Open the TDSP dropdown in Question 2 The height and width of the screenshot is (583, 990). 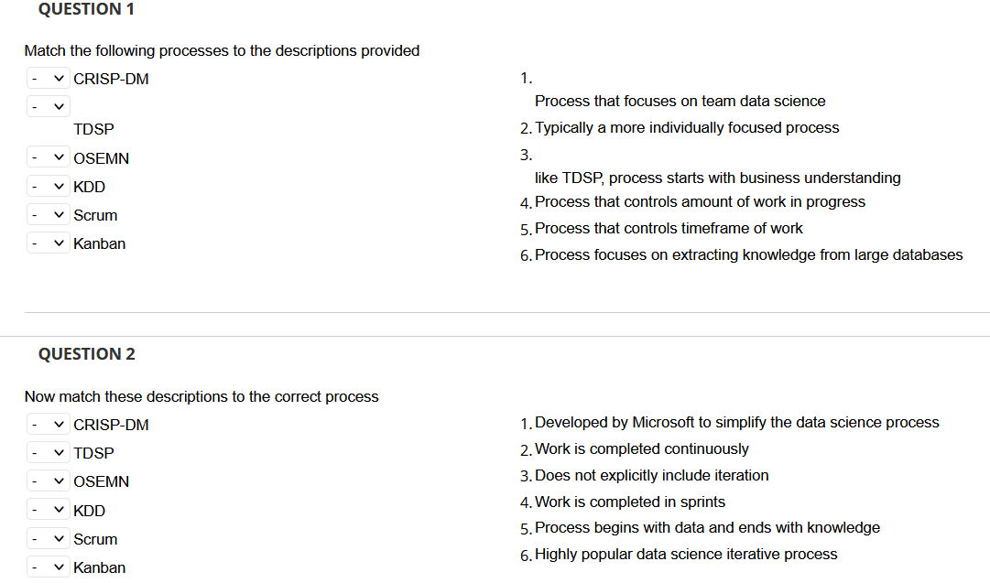[x=48, y=452]
